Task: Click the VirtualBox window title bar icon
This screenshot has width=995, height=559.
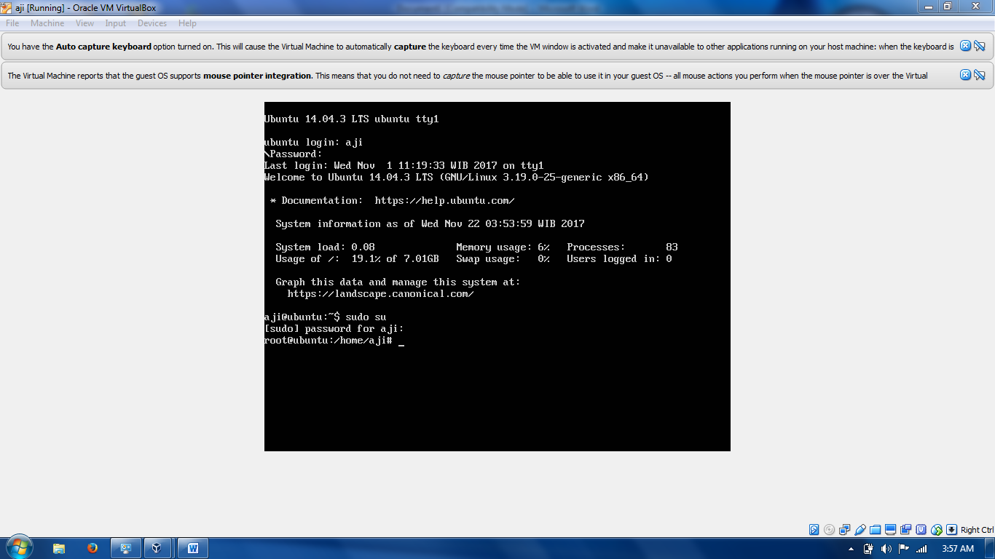Action: (7, 7)
